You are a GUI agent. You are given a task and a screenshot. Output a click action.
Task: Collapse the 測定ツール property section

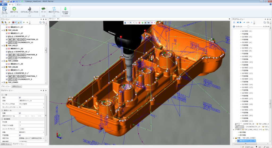click(2, 110)
